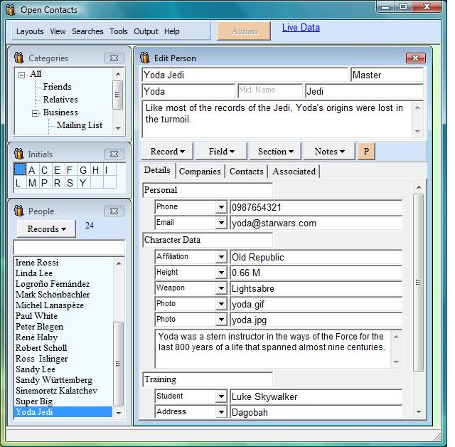Click the Details pane vertical scrollbar thumb
The width and height of the screenshot is (455, 447).
point(418,282)
